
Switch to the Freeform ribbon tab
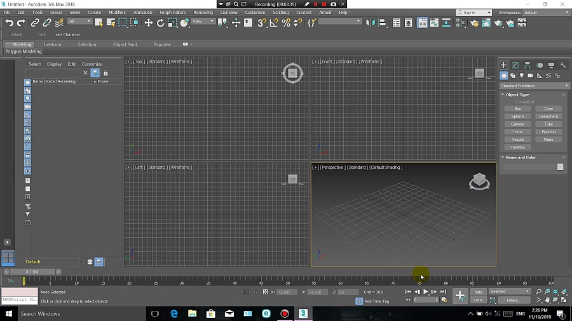(x=52, y=44)
